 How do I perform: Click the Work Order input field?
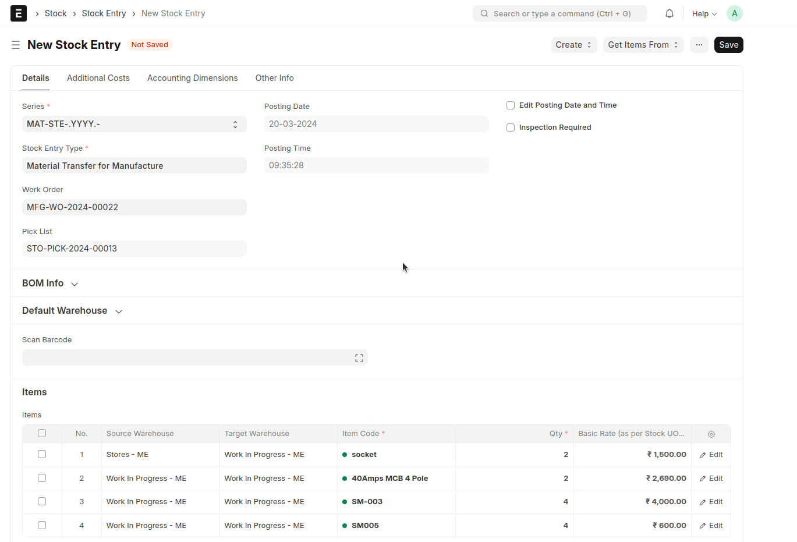[134, 207]
